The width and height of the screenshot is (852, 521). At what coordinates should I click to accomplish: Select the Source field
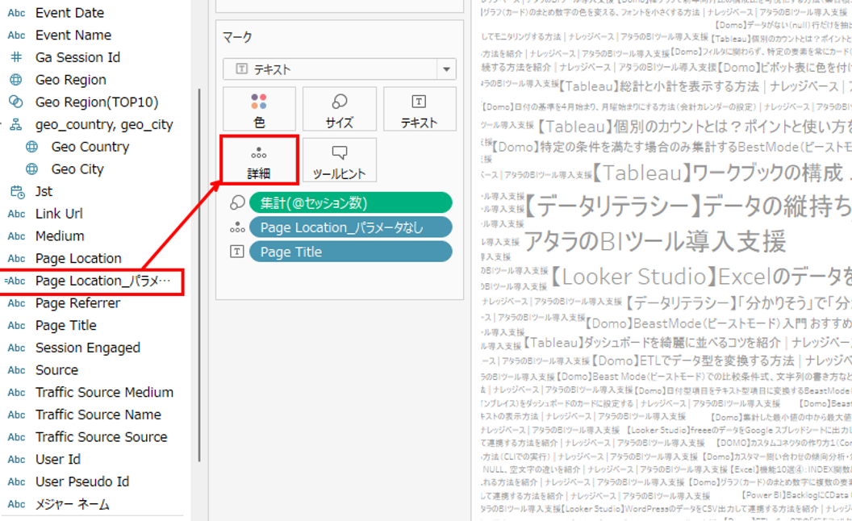pos(56,369)
